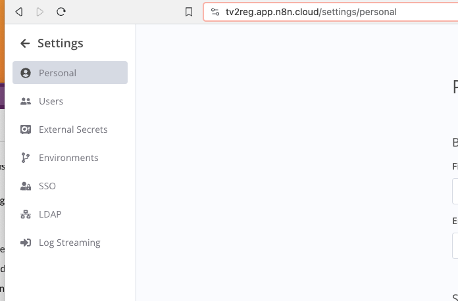Open the Users settings page
Viewport: 458px width, 301px height.
51,101
